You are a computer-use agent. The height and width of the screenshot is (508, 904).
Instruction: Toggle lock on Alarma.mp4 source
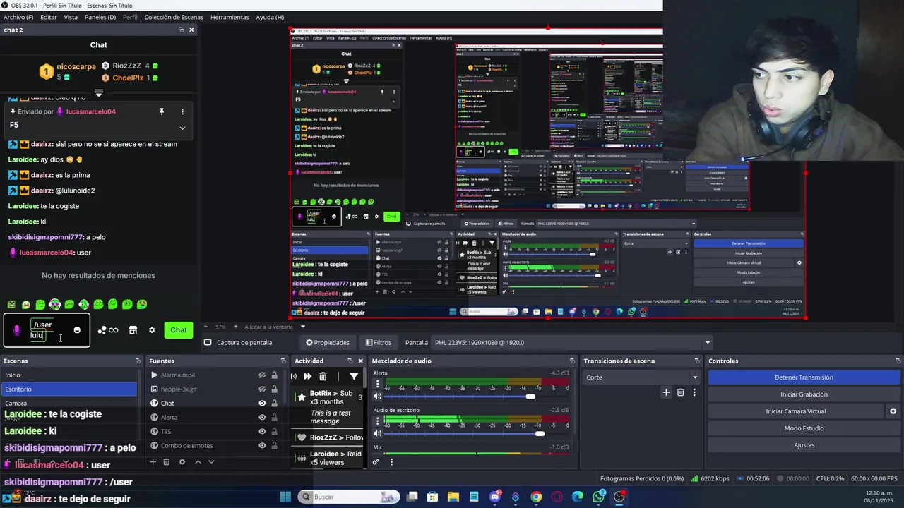point(274,375)
